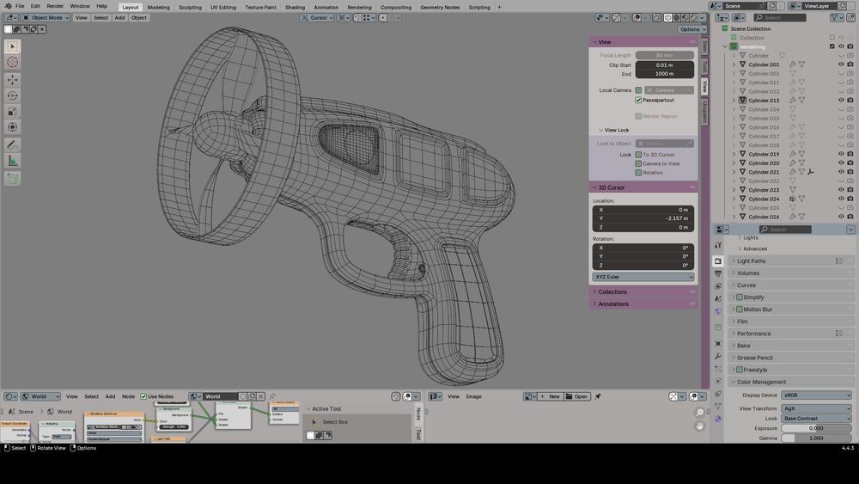Click the pan hand icon in image editor

699,426
